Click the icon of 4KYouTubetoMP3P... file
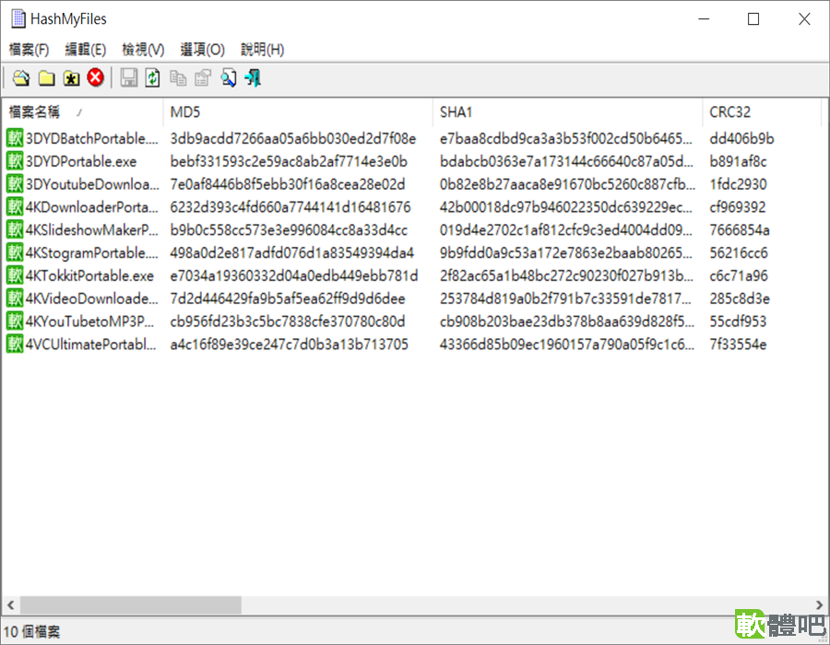The image size is (830, 645). [15, 322]
